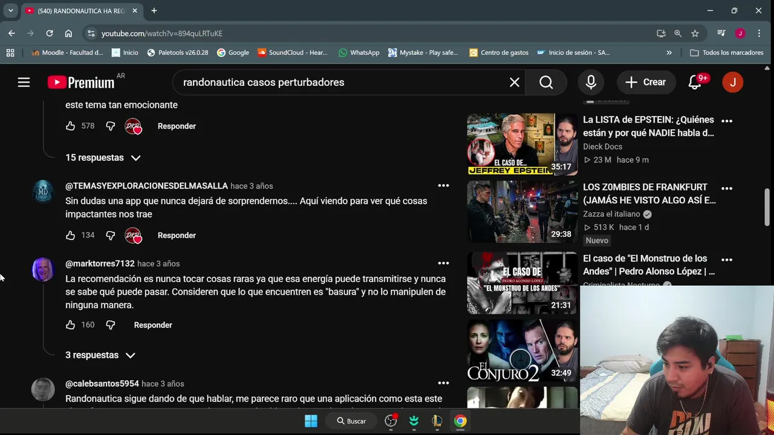Open options menu for TEMASYEXPLORACIONES comment
Screen dimensions: 774x435
(443, 185)
